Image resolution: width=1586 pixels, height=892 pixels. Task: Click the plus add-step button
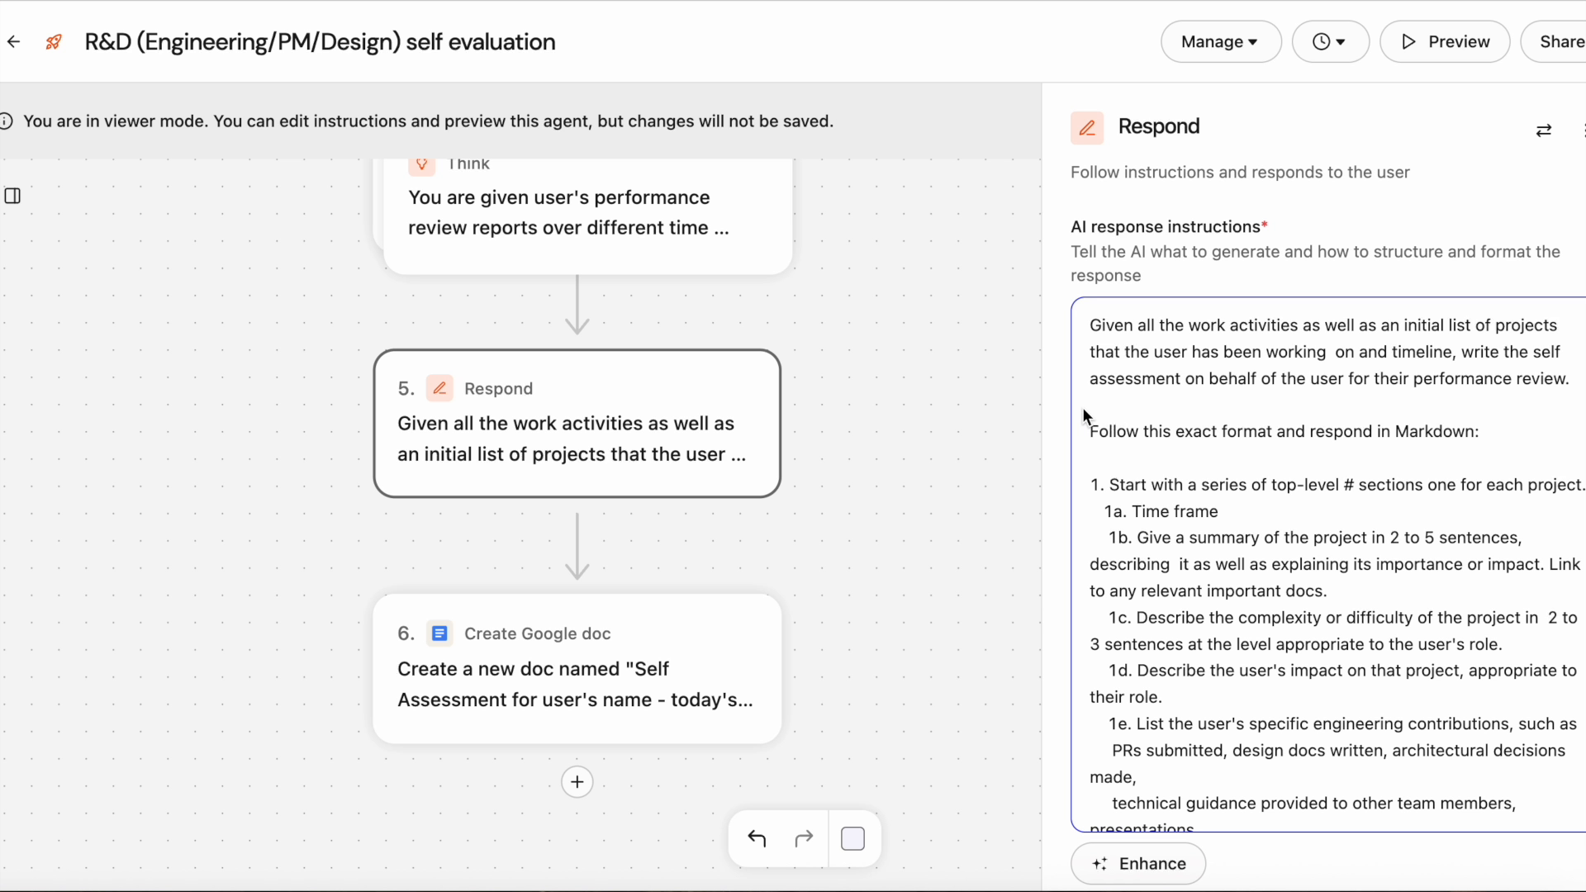pyautogui.click(x=577, y=782)
